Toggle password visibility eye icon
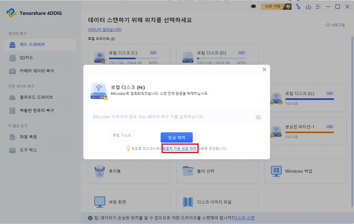The height and width of the screenshot is (224, 354). (258, 117)
